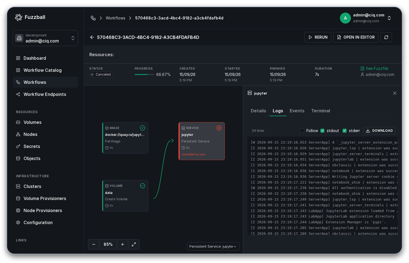This screenshot has height=263, width=409.
Task: Click the RERUN button
Action: click(x=318, y=37)
